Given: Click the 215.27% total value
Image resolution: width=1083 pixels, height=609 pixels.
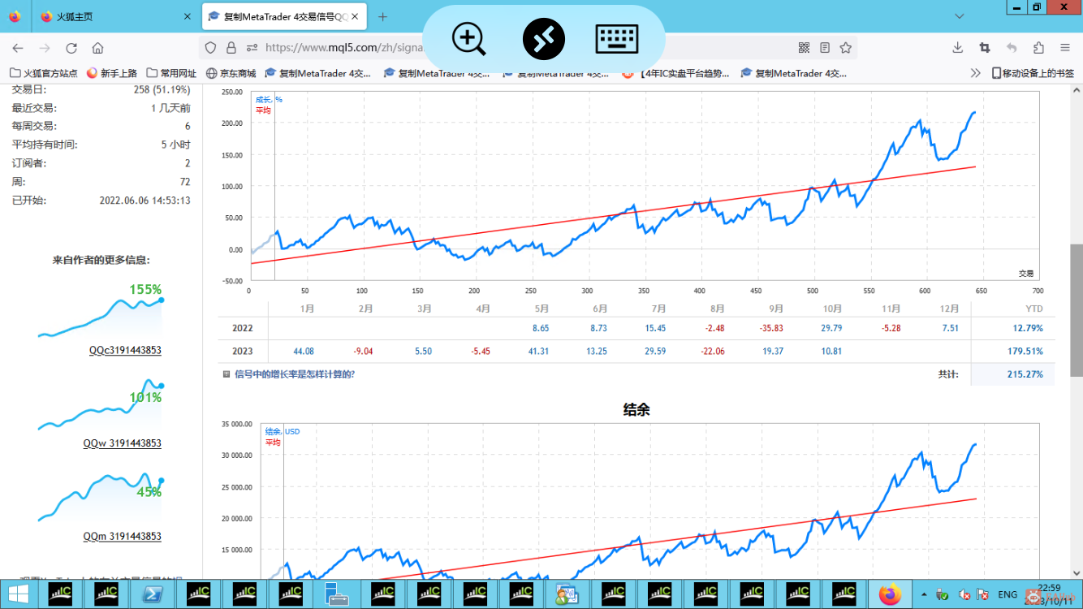Looking at the screenshot, I should pos(1025,374).
